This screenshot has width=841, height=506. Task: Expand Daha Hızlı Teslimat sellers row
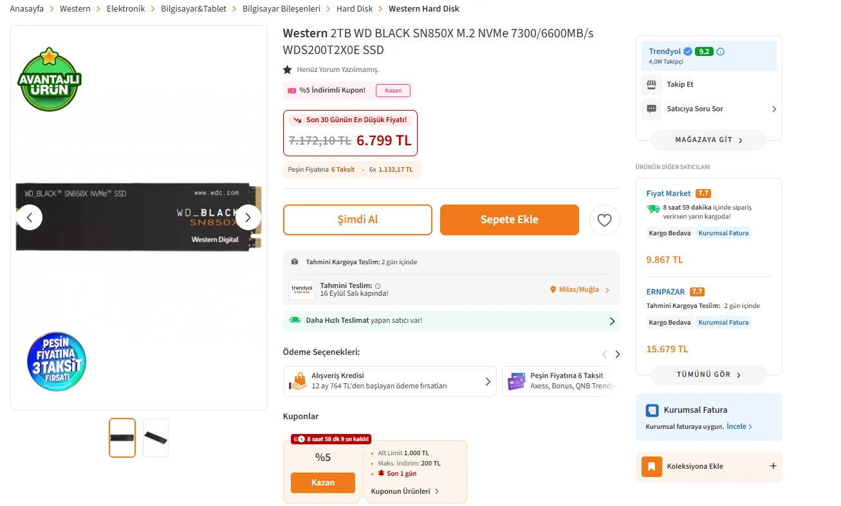(x=612, y=320)
